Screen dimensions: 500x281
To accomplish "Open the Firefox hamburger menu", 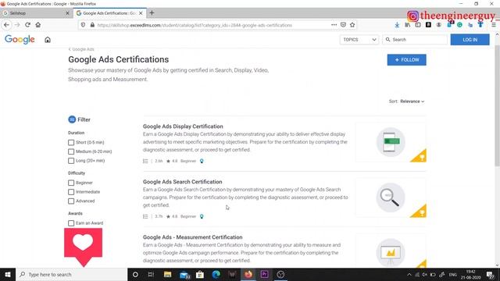I will point(493,25).
